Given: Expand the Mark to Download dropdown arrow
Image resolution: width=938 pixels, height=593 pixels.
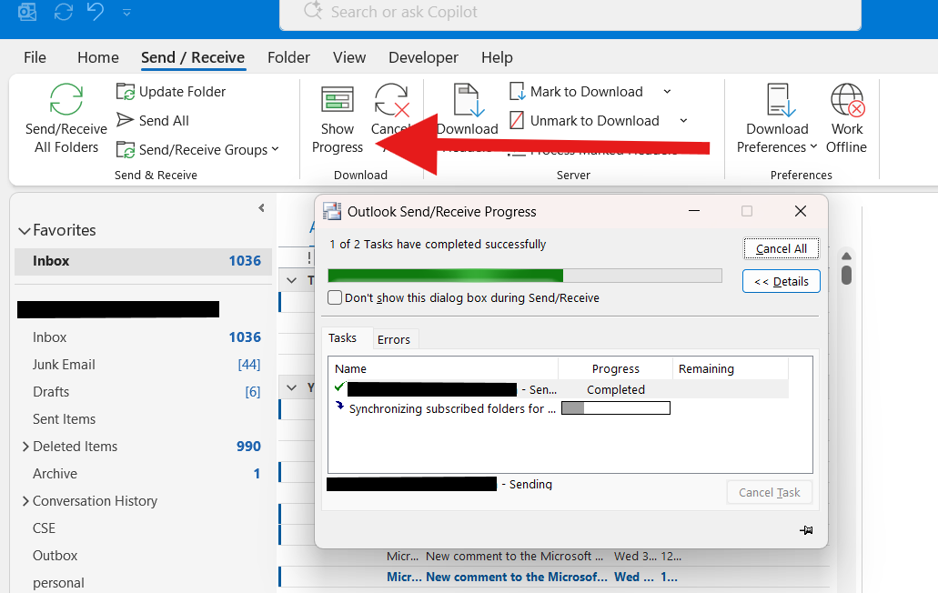Looking at the screenshot, I should pyautogui.click(x=667, y=92).
